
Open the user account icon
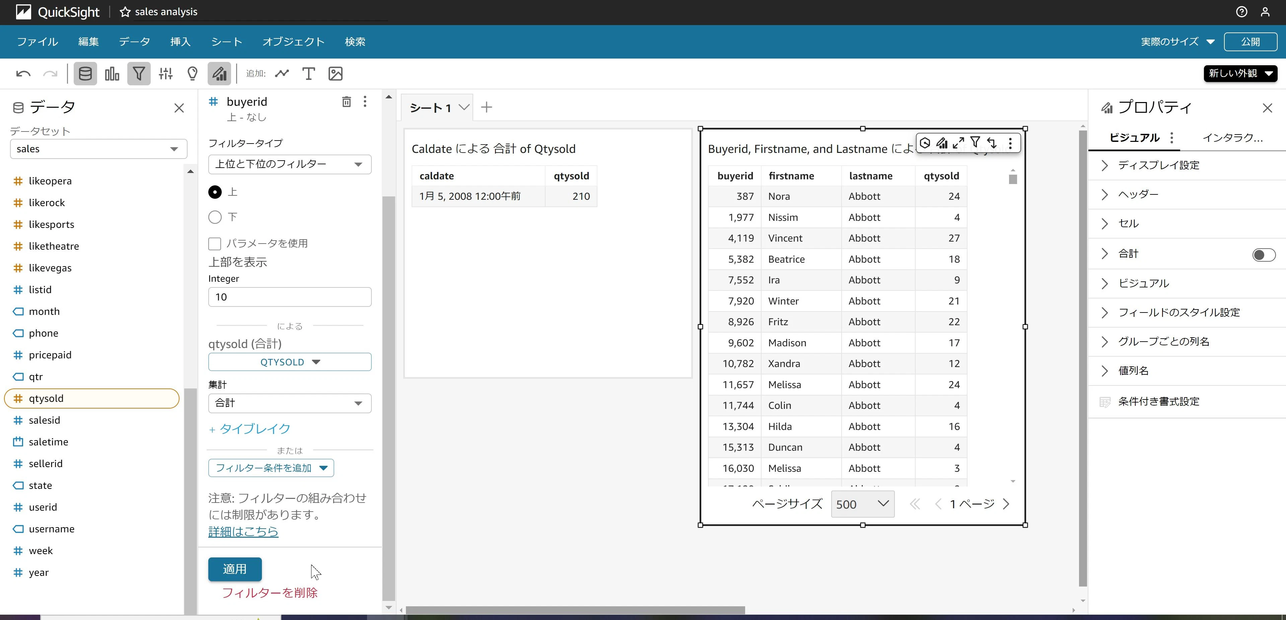coord(1265,12)
